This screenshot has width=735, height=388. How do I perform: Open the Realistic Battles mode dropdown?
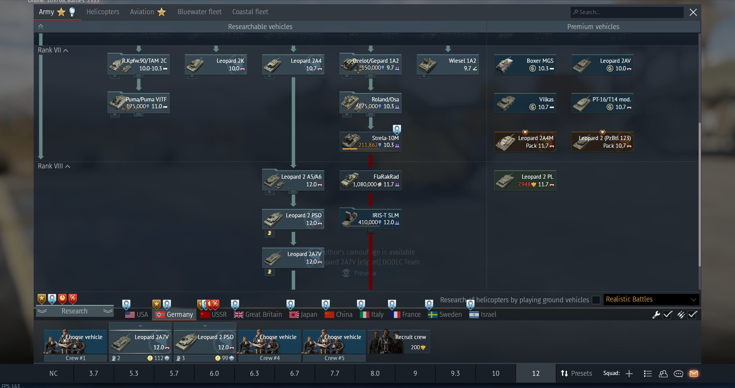(651, 300)
